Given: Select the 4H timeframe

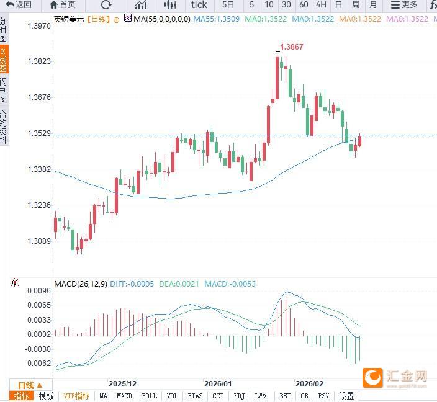Looking at the screenshot, I should [322, 5].
